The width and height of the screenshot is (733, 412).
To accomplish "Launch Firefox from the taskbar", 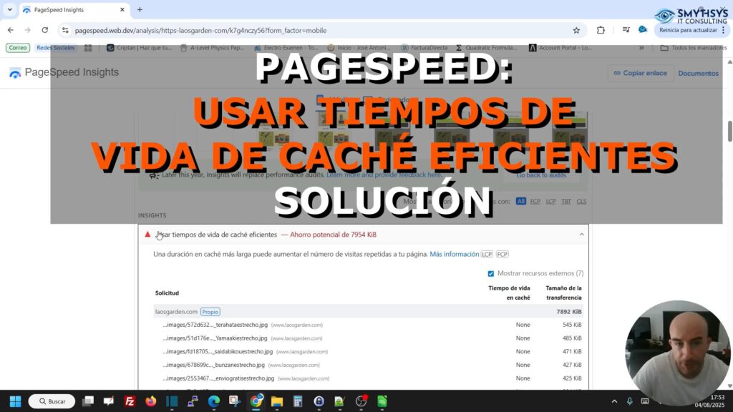I will coord(150,401).
